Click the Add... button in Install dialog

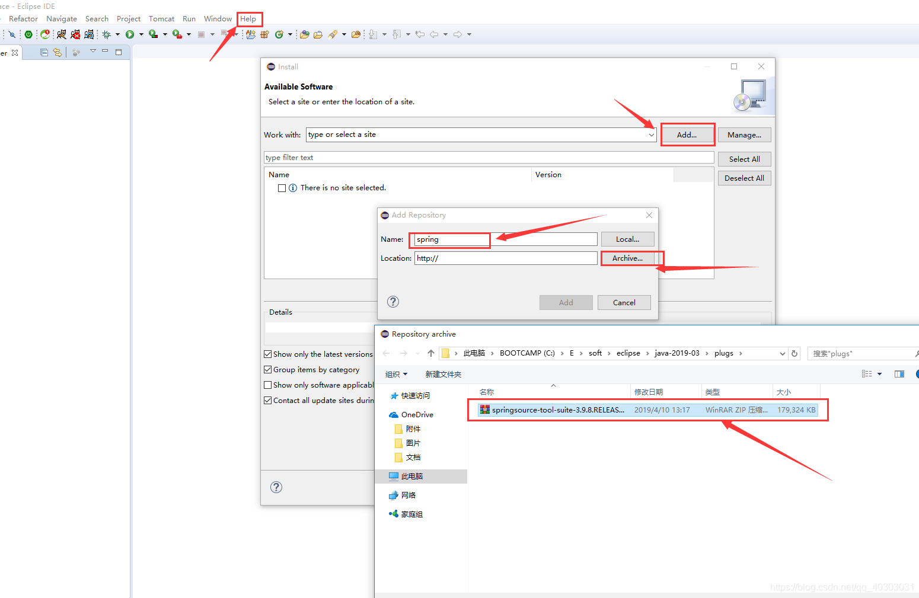tap(687, 135)
